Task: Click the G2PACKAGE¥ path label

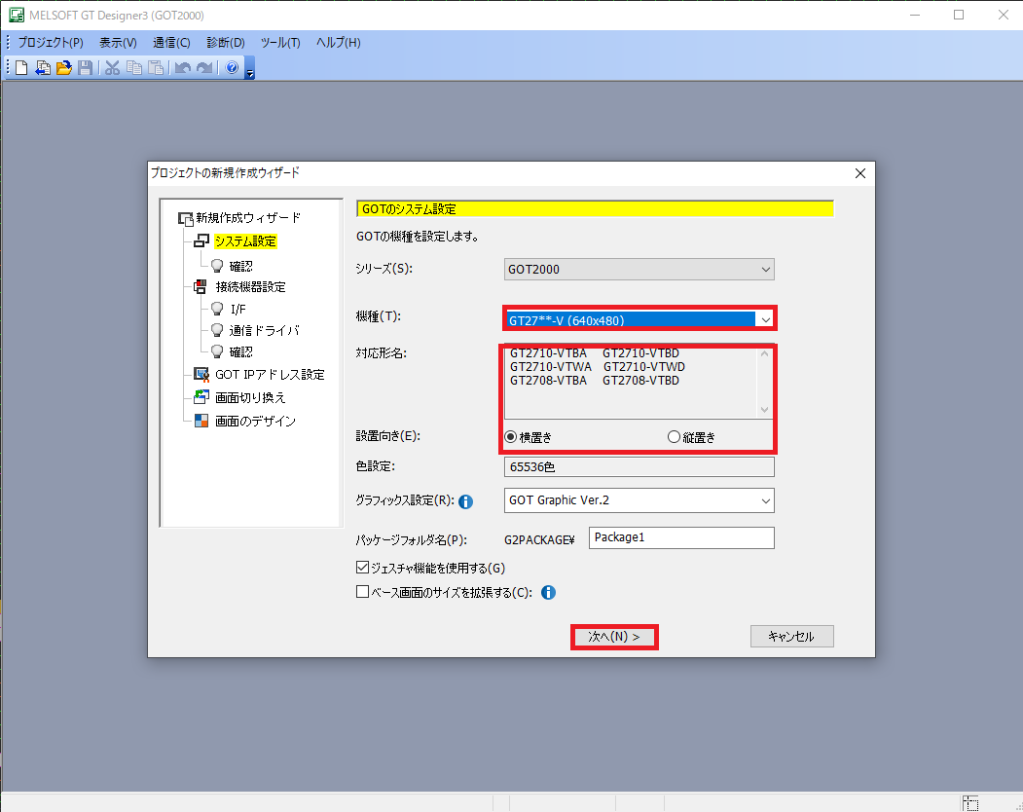Action: tap(539, 539)
